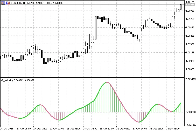Click the 28 Oct 22:00 time label
This screenshot has width=196, height=131.
coord(107,128)
